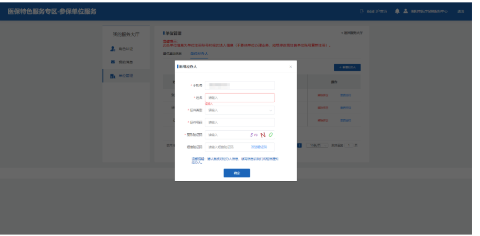Click the 确定 button
The width and height of the screenshot is (480, 236).
tap(237, 173)
